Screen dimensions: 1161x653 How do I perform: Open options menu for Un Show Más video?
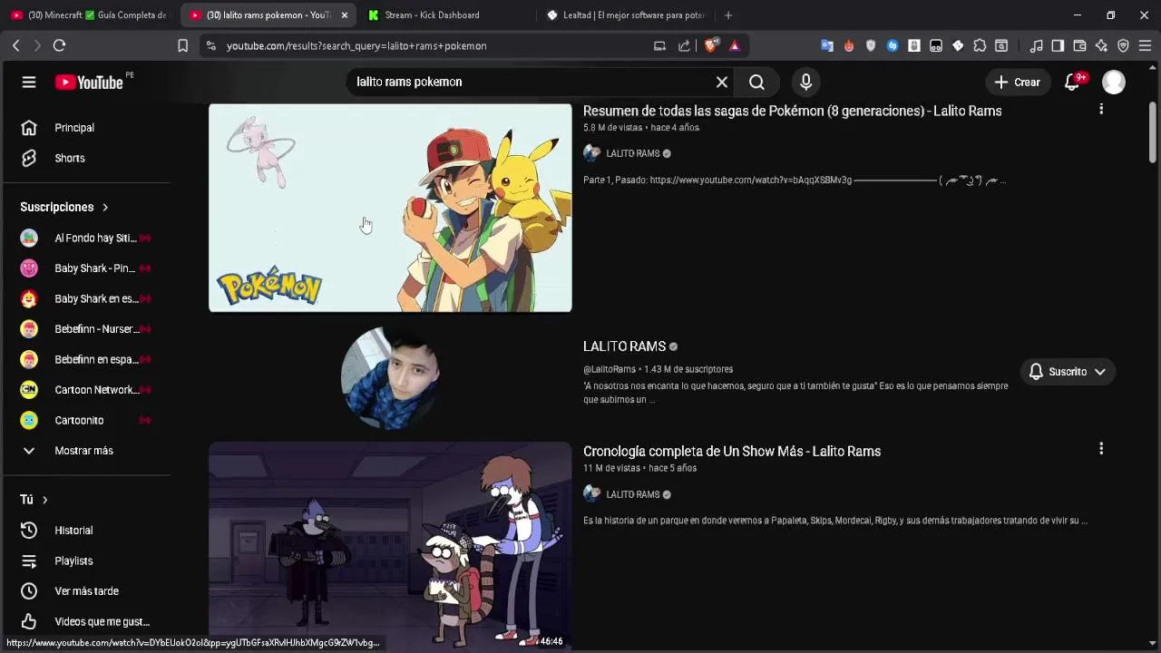(x=1101, y=449)
